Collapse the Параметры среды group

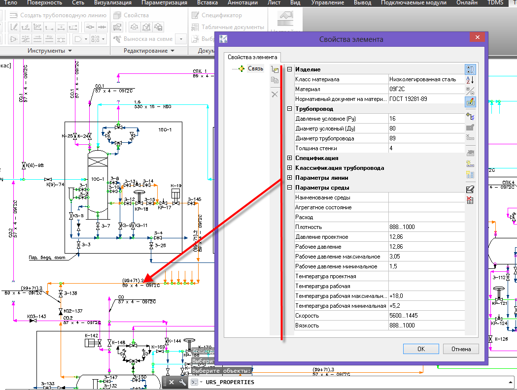[289, 188]
